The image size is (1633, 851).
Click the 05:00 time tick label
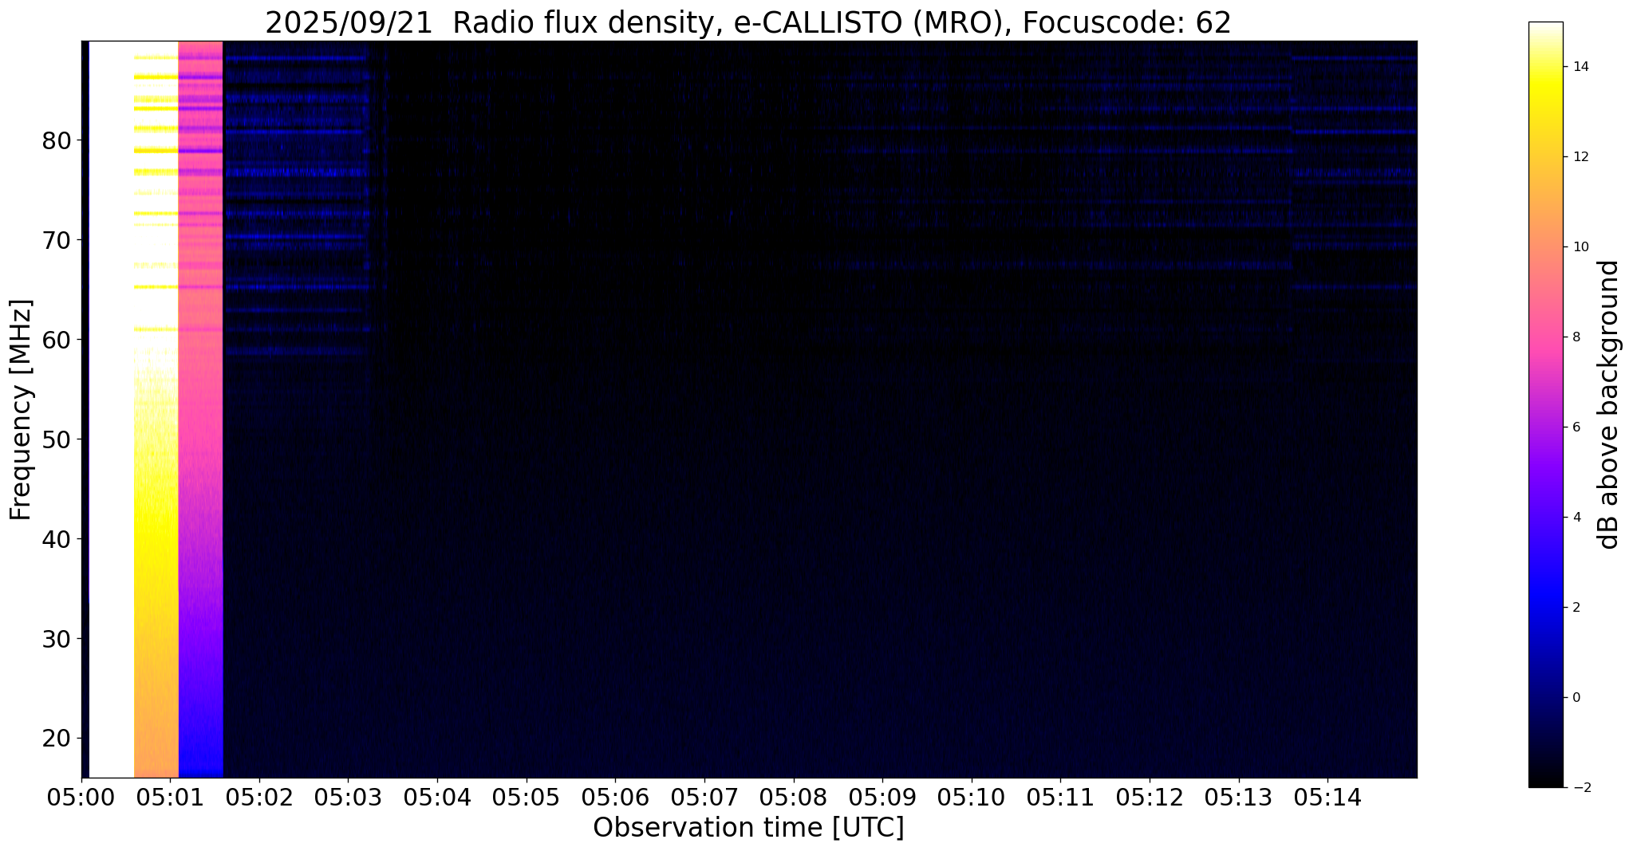[x=81, y=798]
